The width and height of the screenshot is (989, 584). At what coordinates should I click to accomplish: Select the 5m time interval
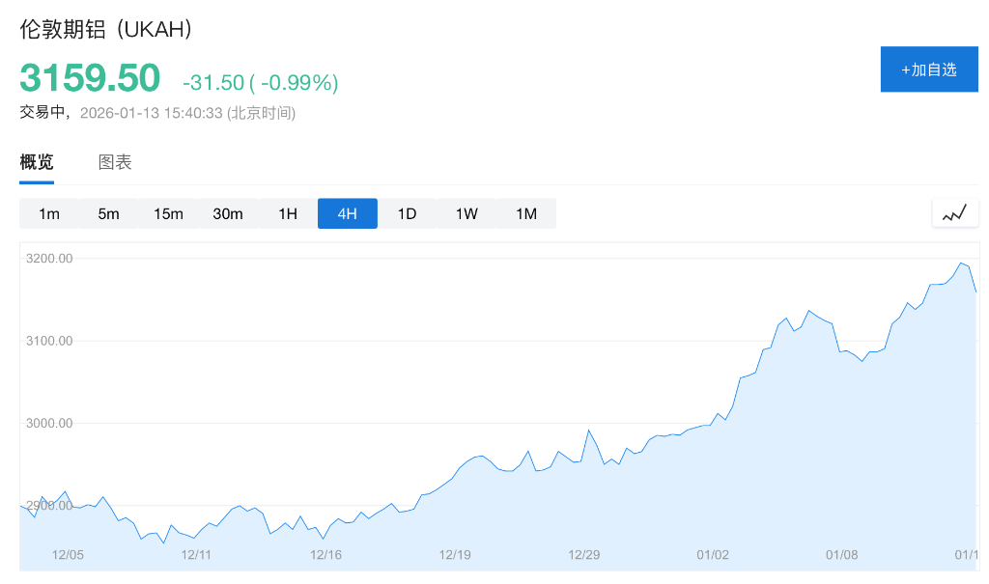pos(108,213)
